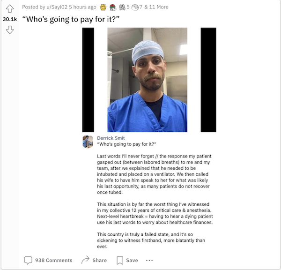The height and width of the screenshot is (270, 281).
Task: Click the '5 hours ago' timestamp
Action: point(82,7)
